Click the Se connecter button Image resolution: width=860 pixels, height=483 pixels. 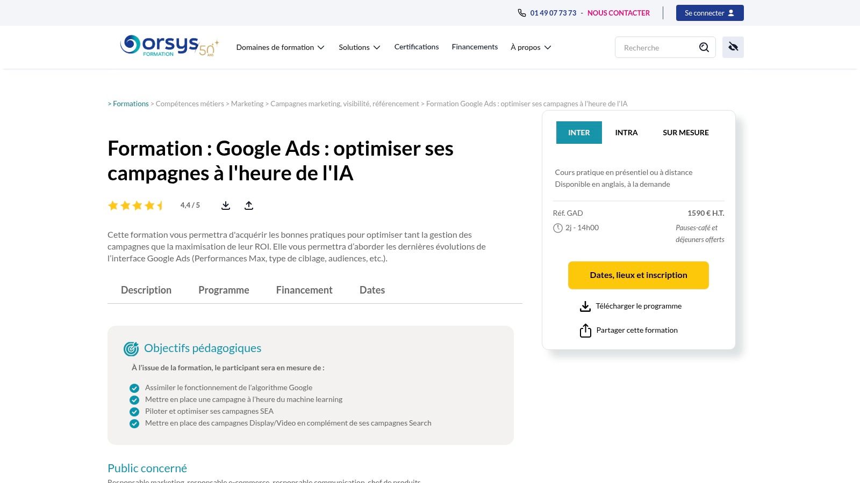click(x=709, y=12)
